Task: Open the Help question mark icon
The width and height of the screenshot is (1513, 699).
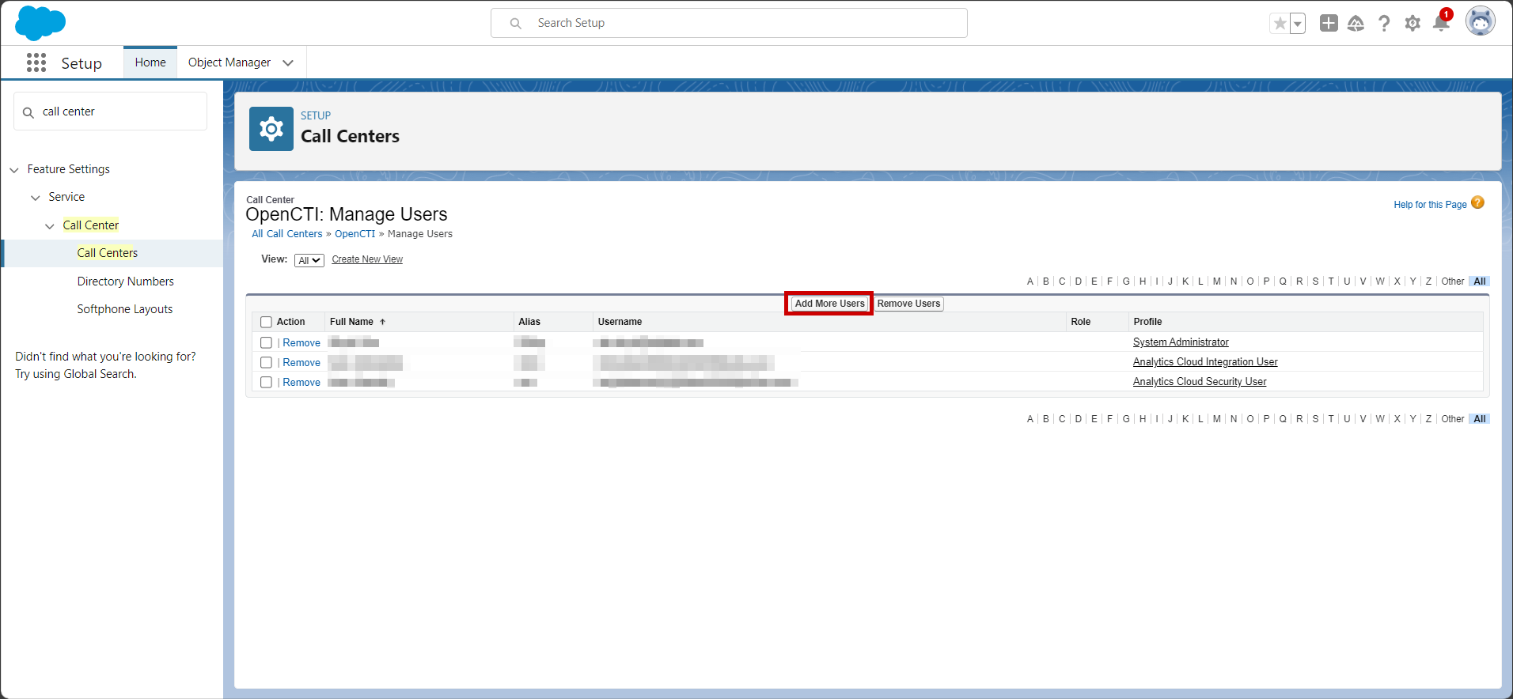Action: pos(1384,24)
